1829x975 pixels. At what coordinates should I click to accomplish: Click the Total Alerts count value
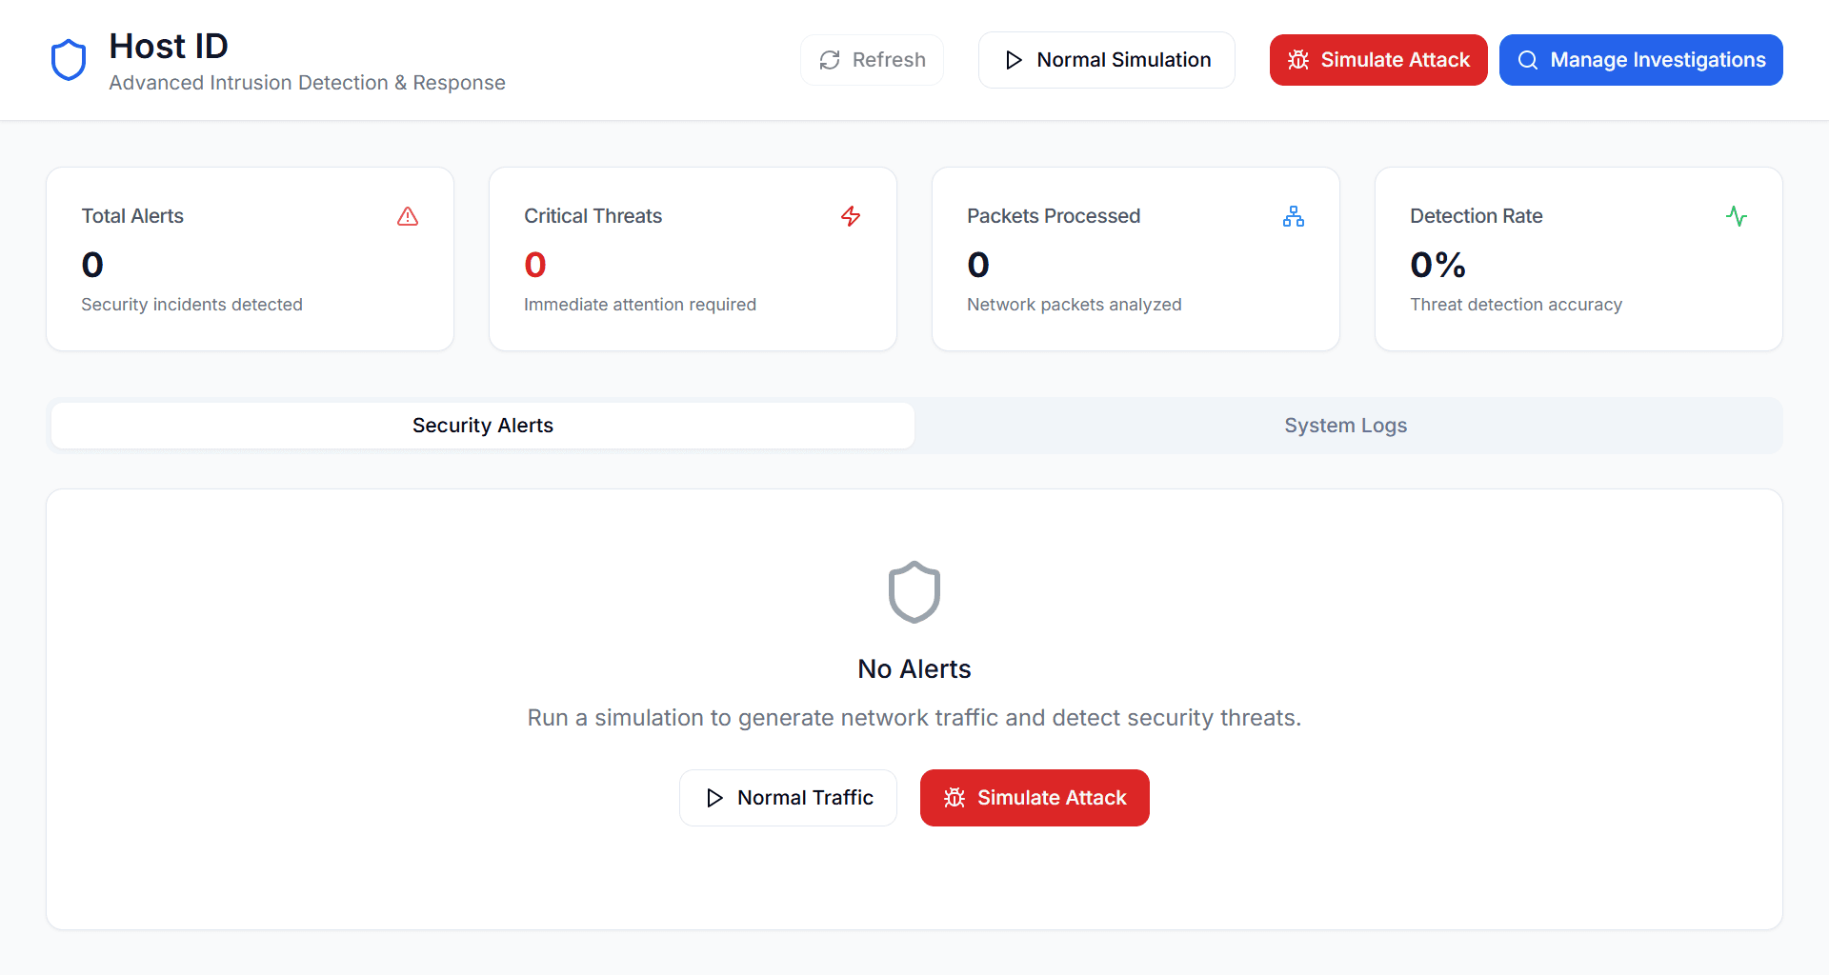click(92, 265)
